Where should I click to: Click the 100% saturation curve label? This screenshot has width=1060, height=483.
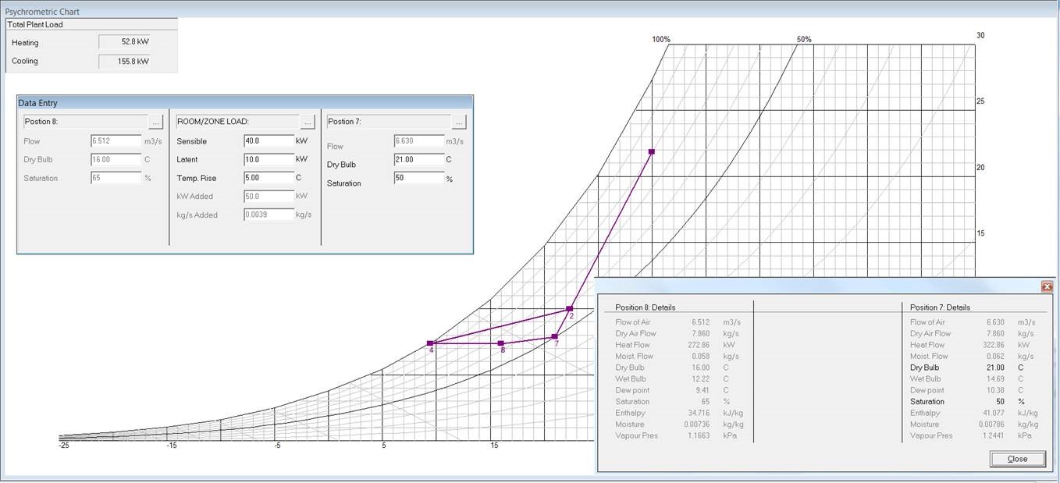pos(661,39)
